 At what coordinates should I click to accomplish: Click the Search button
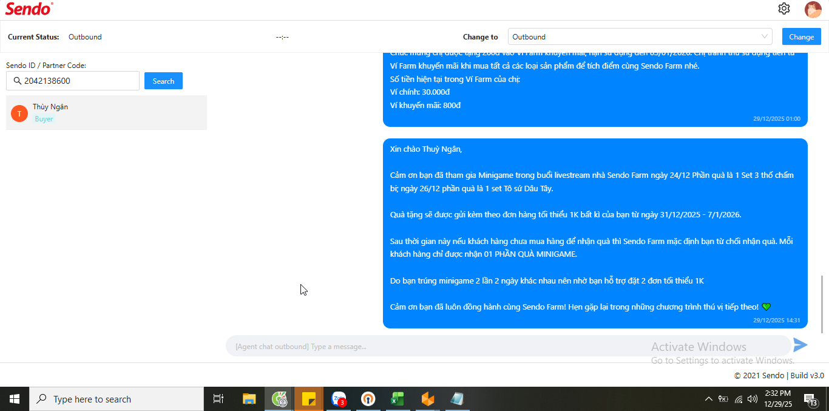(163, 81)
